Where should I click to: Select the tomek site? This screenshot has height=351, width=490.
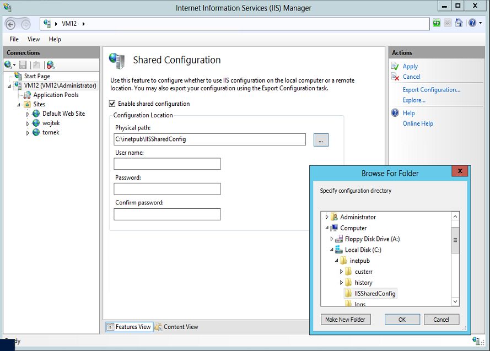click(x=51, y=132)
